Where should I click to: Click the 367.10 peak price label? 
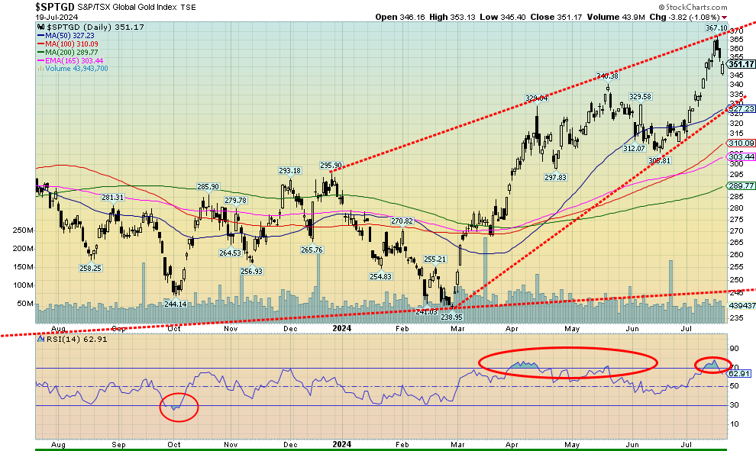716,28
